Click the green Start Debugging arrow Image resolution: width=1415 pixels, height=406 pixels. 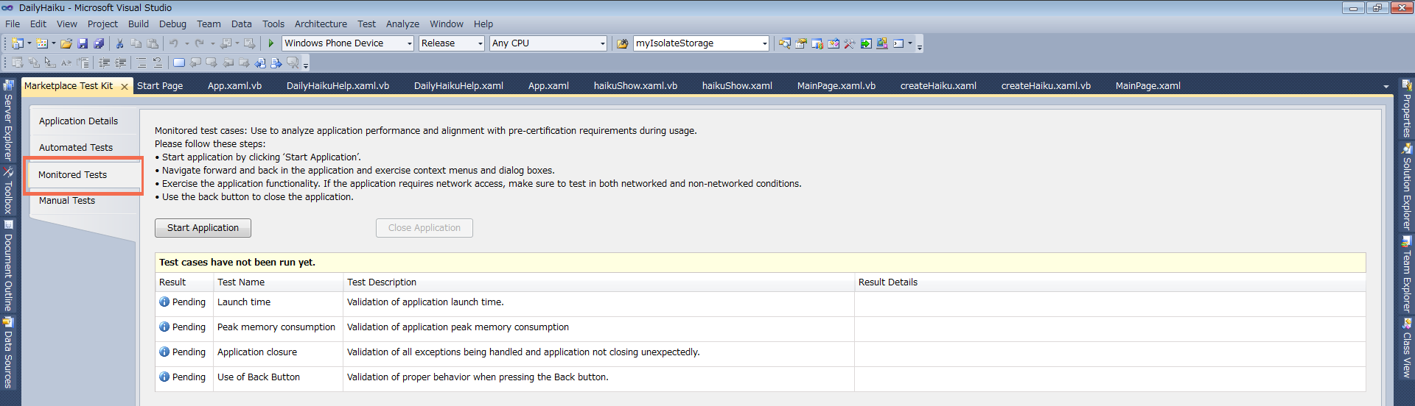pyautogui.click(x=271, y=43)
